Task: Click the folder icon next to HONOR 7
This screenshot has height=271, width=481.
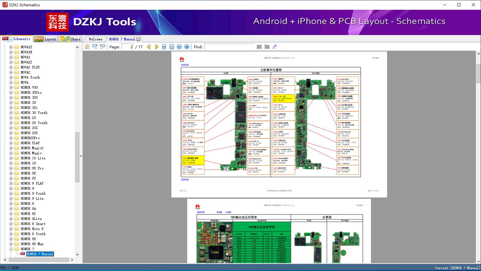Action: (x=17, y=249)
